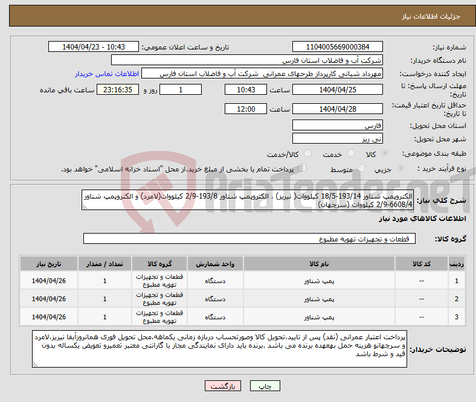Click the row number 2 cell

point(456,299)
